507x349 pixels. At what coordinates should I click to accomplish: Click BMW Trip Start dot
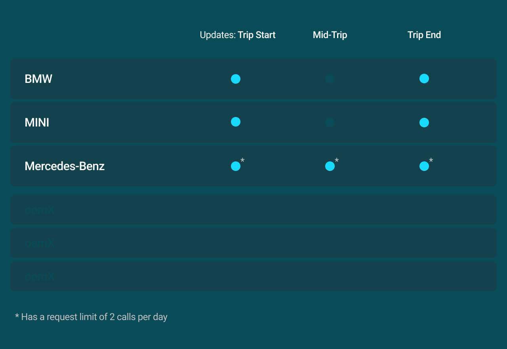(236, 79)
